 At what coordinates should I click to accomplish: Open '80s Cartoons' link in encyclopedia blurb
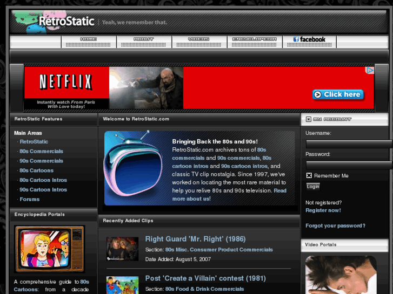(x=51, y=286)
